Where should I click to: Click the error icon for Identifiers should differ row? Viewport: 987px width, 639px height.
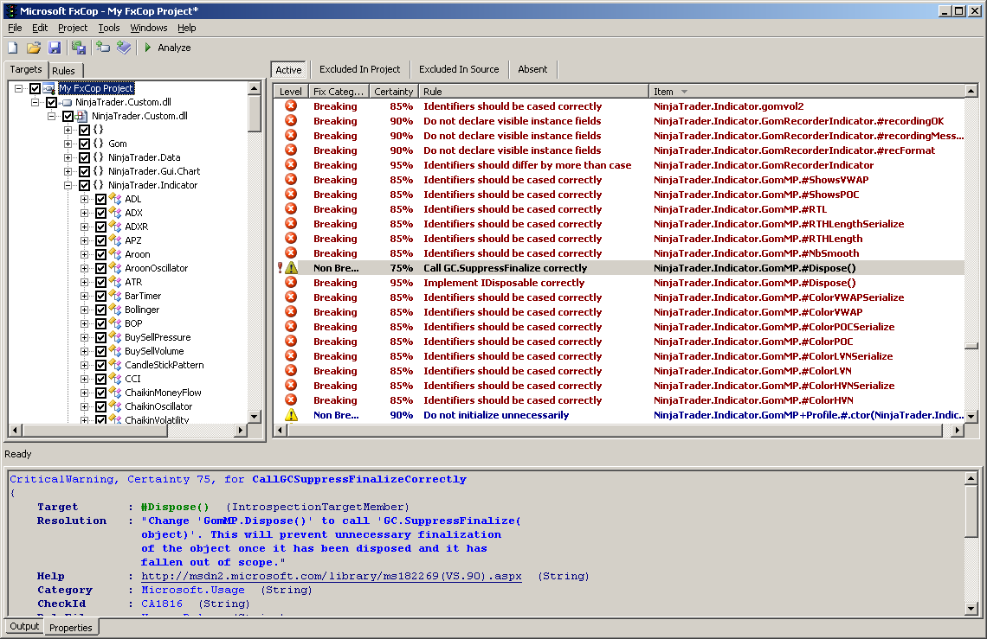coord(291,165)
